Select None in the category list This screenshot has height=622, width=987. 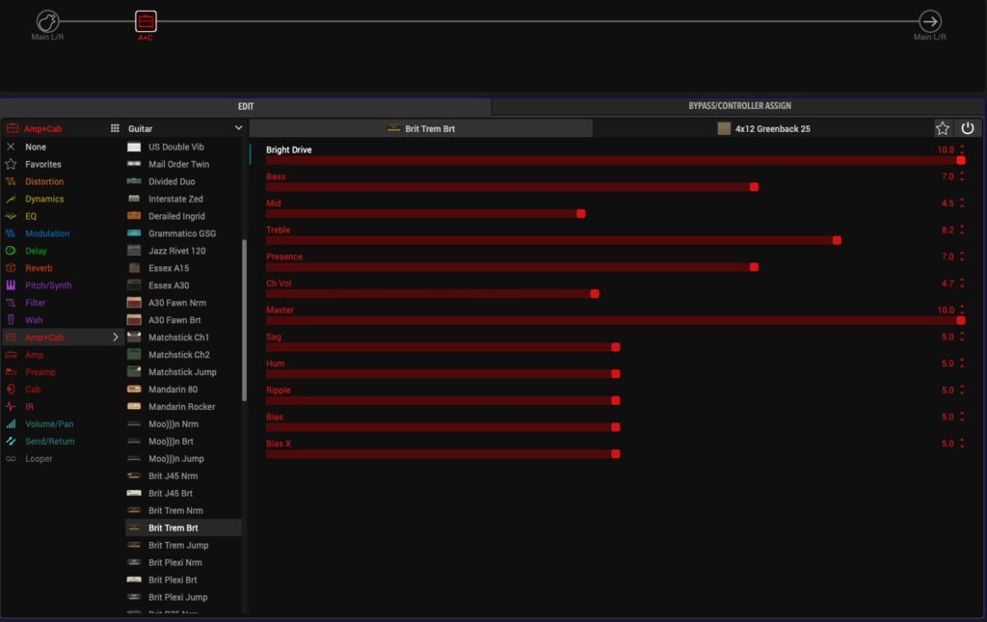(x=36, y=147)
